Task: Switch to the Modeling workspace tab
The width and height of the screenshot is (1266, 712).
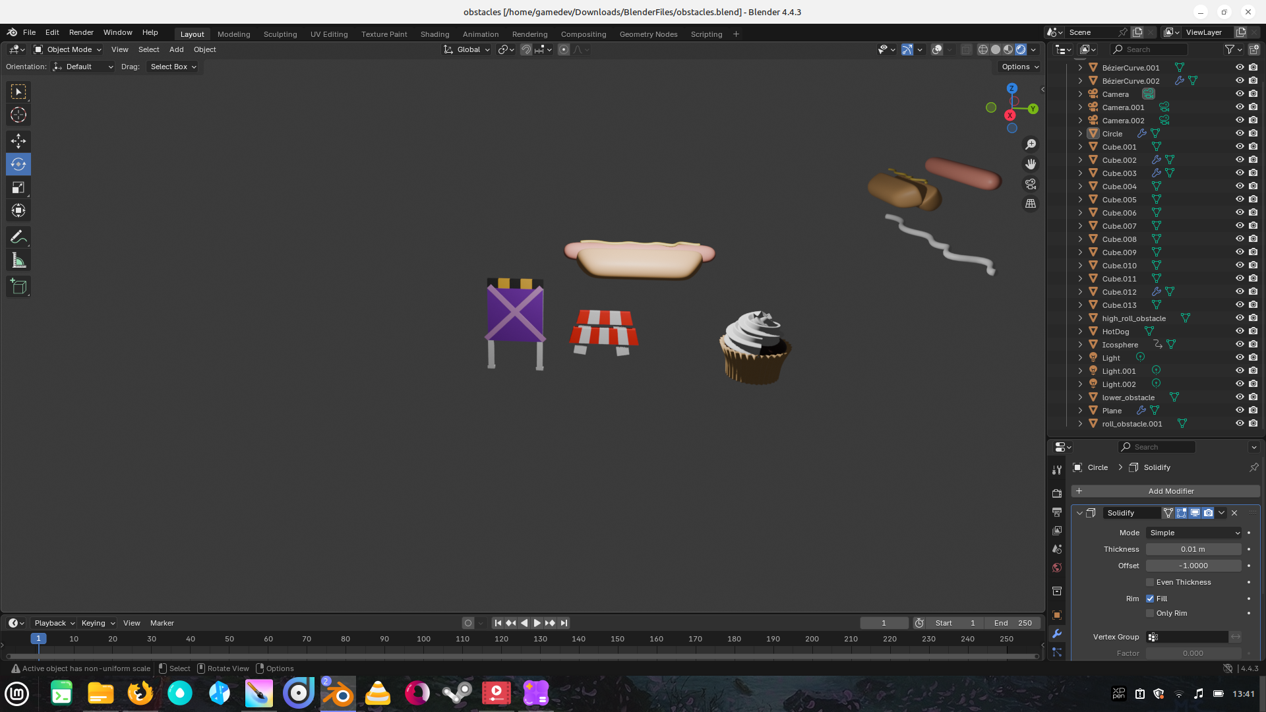Action: tap(234, 34)
